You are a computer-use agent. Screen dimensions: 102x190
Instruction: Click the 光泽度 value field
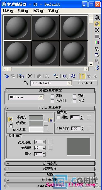coord(38,148)
